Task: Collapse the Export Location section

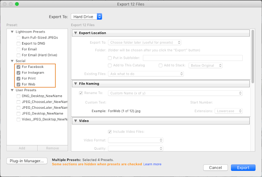Action: click(76, 33)
